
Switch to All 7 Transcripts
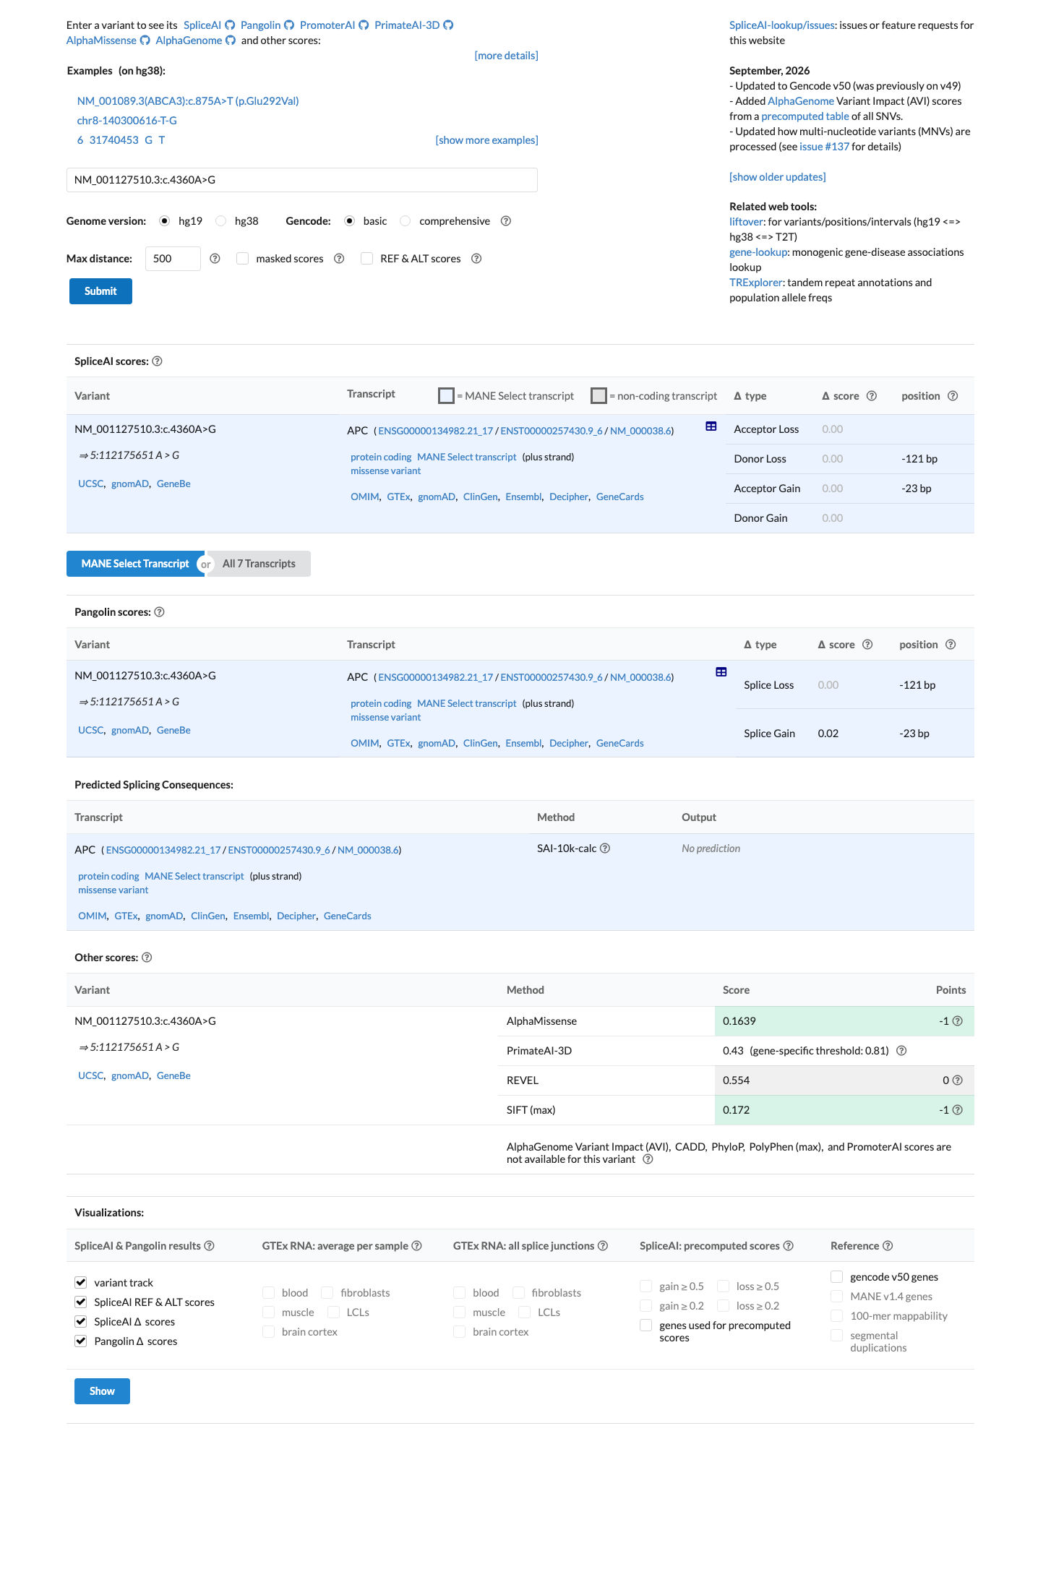259,564
